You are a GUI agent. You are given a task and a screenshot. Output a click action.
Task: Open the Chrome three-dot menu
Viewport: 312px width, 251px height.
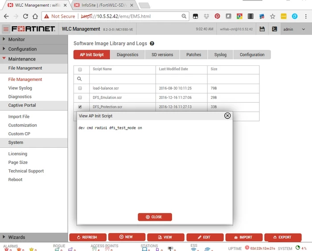[x=306, y=16]
